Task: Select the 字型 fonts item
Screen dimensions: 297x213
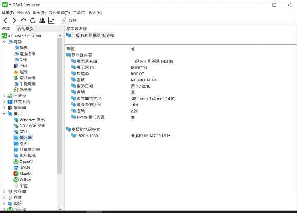Action: click(21, 185)
